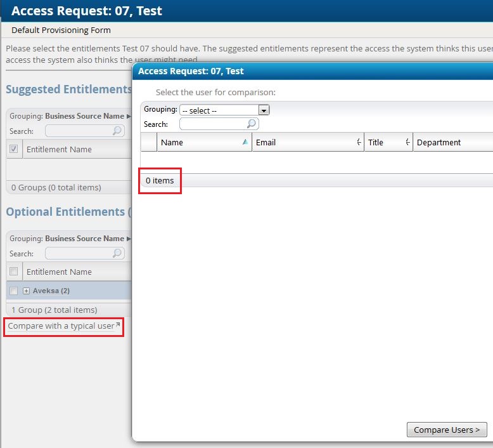Click the Suggested Entitlements search magnifier icon
The width and height of the screenshot is (493, 448).
tap(117, 131)
